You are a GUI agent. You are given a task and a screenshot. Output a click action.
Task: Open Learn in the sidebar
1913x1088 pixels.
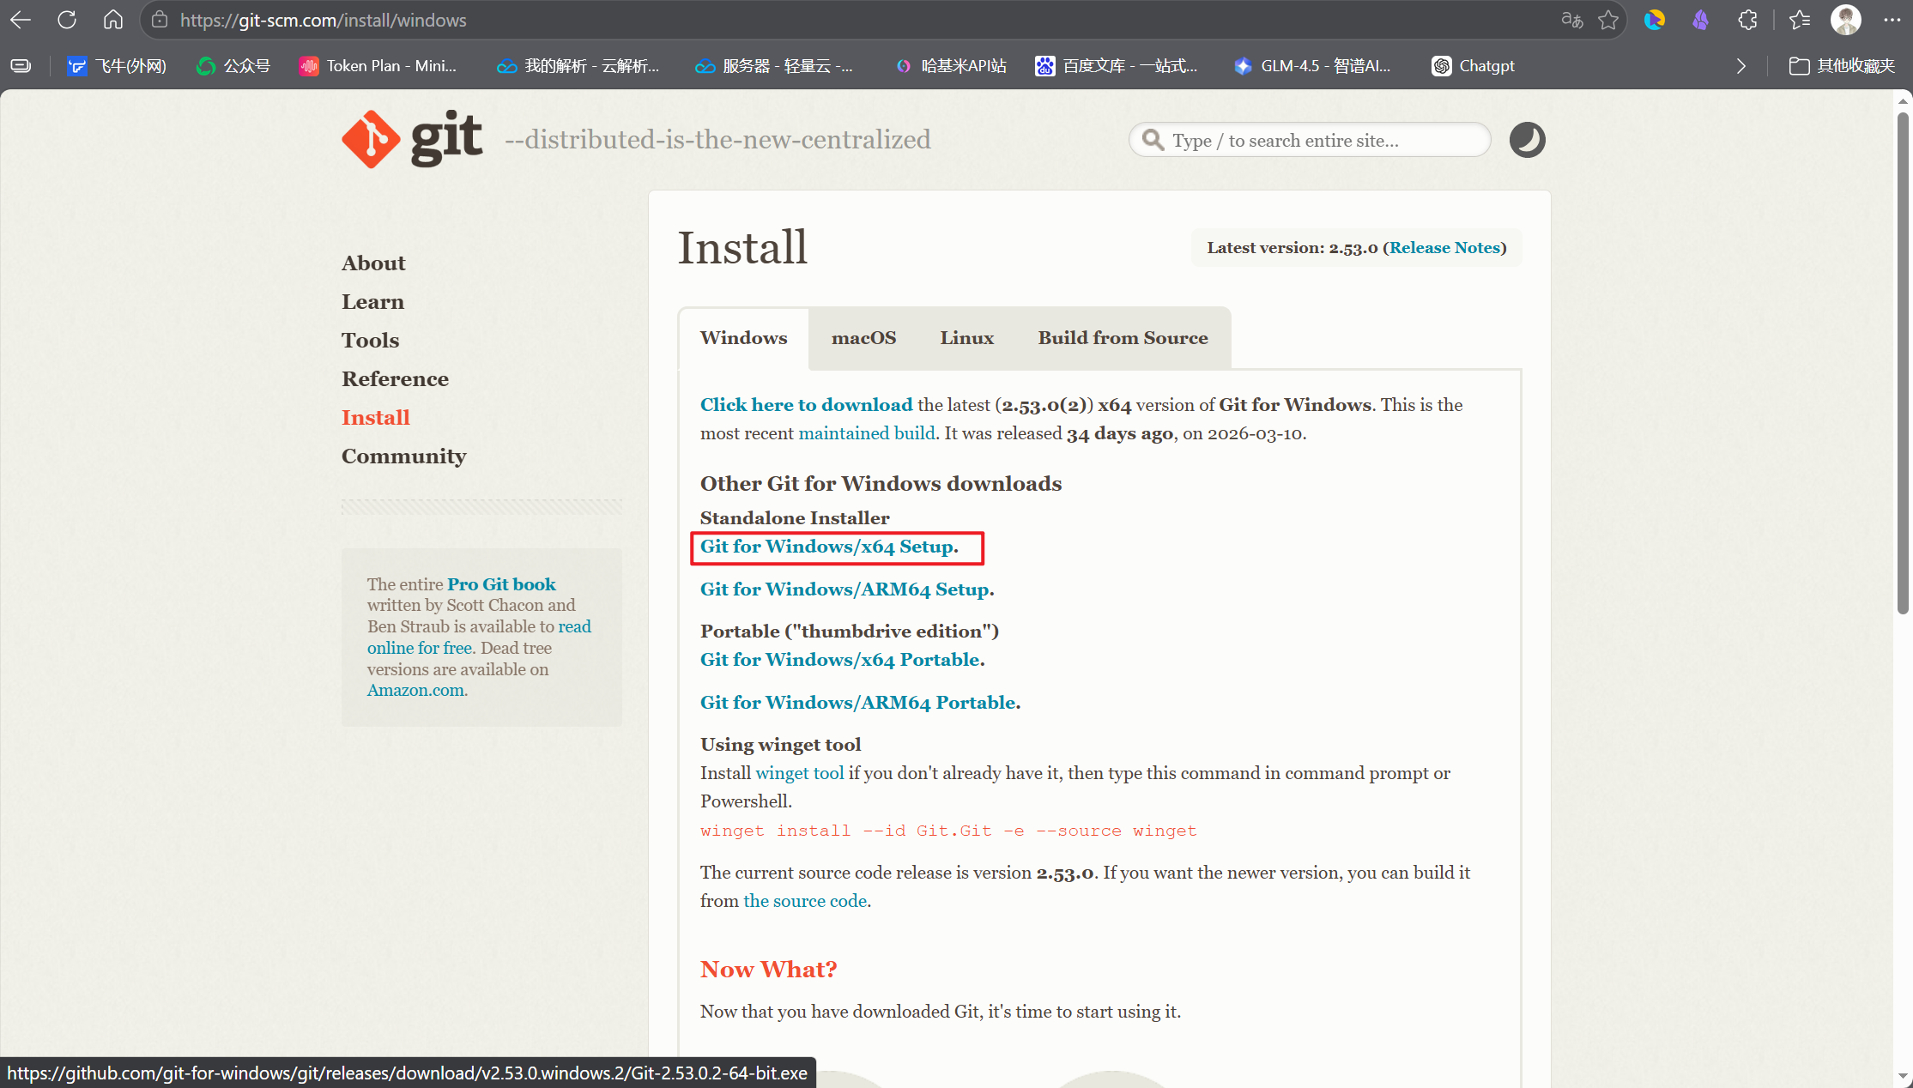(x=372, y=302)
